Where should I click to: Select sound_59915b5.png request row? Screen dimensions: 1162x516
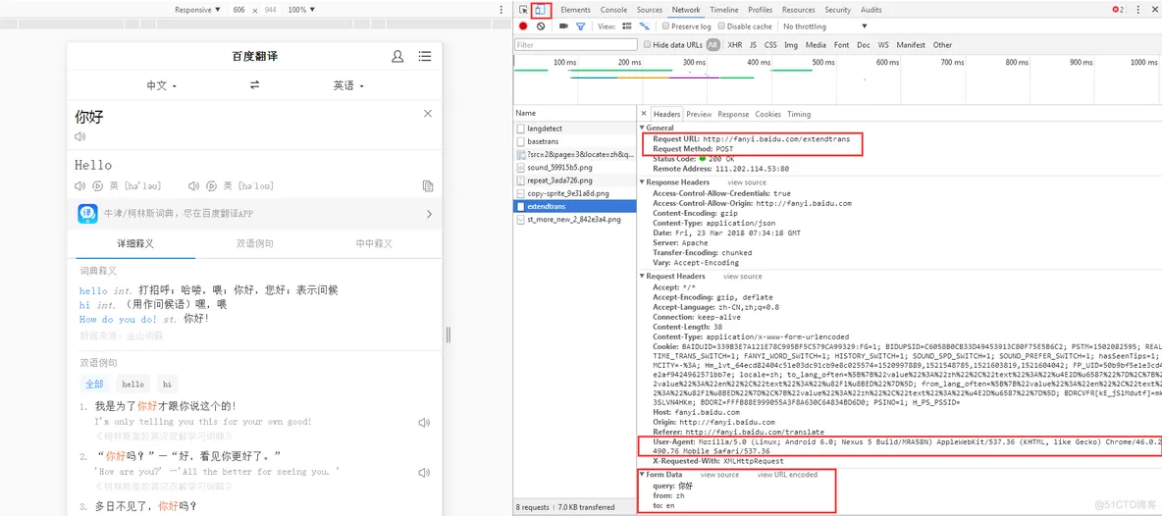point(575,168)
